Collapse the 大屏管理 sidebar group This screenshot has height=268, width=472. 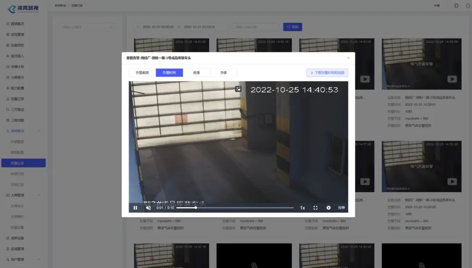pyautogui.click(x=39, y=195)
